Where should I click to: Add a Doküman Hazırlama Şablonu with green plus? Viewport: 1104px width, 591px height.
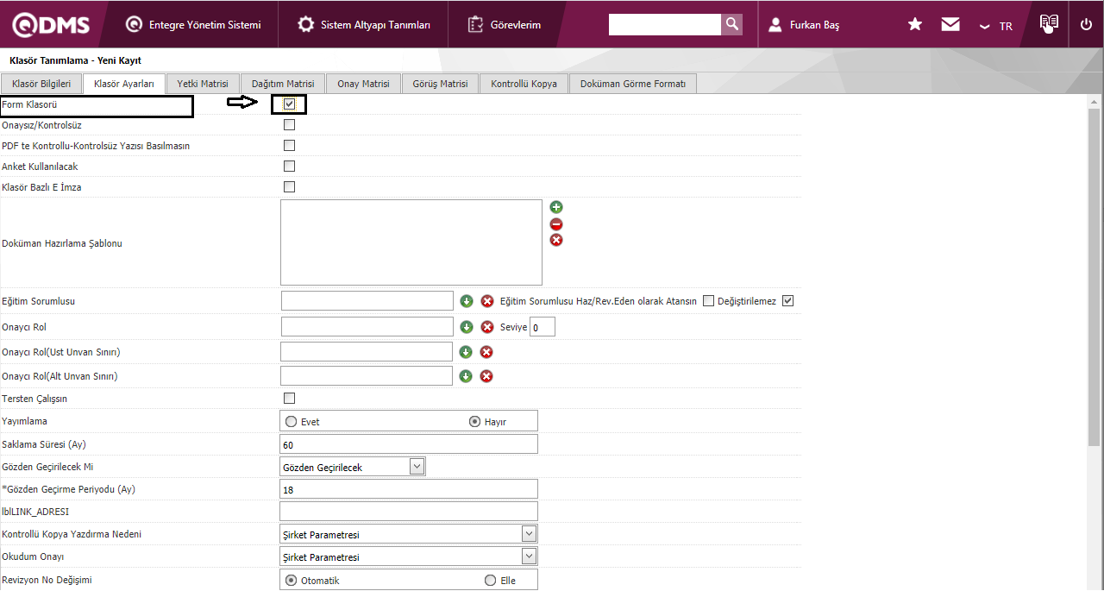[x=556, y=207]
